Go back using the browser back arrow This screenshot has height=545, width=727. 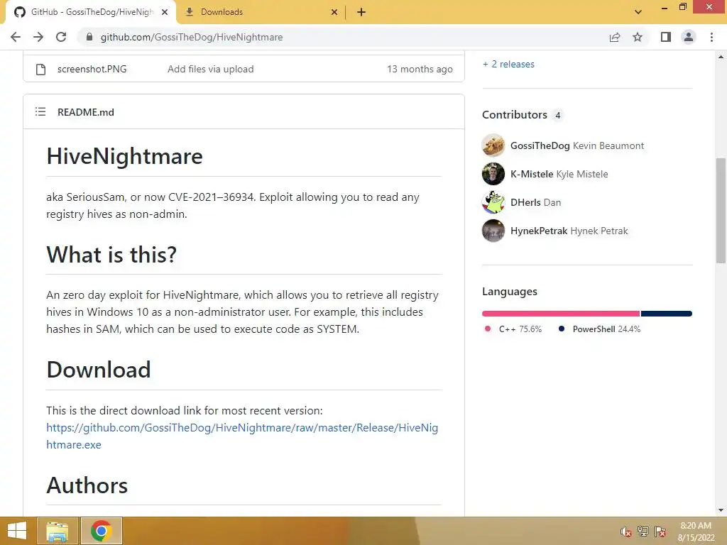pos(16,37)
